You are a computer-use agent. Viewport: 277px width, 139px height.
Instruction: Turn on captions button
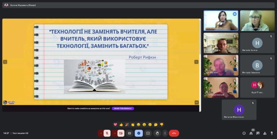[x=129, y=133]
